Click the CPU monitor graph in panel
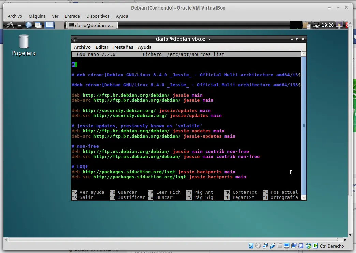 (x=296, y=25)
